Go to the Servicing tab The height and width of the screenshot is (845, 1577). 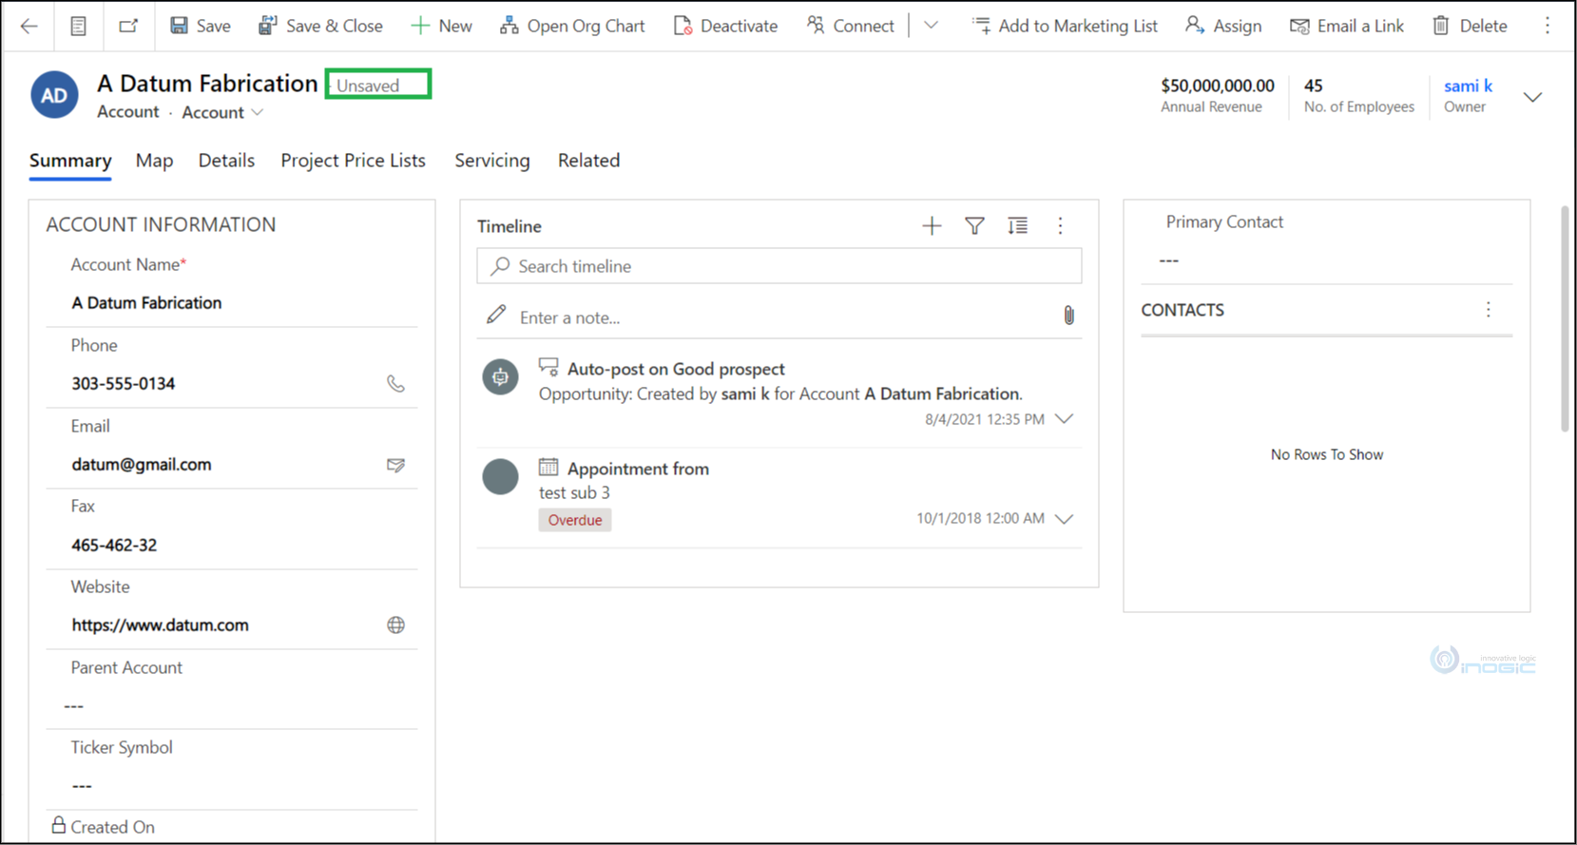pyautogui.click(x=492, y=161)
